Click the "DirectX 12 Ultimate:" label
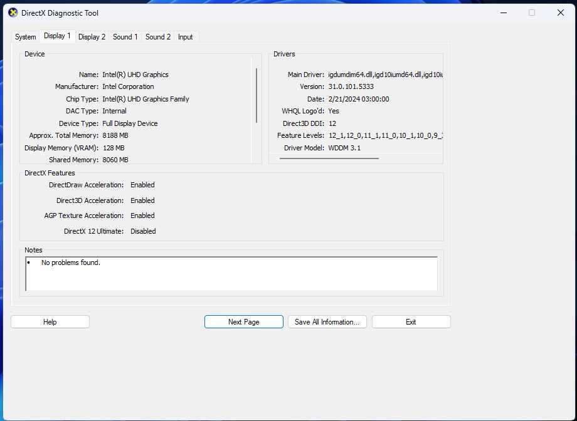 [x=94, y=231]
